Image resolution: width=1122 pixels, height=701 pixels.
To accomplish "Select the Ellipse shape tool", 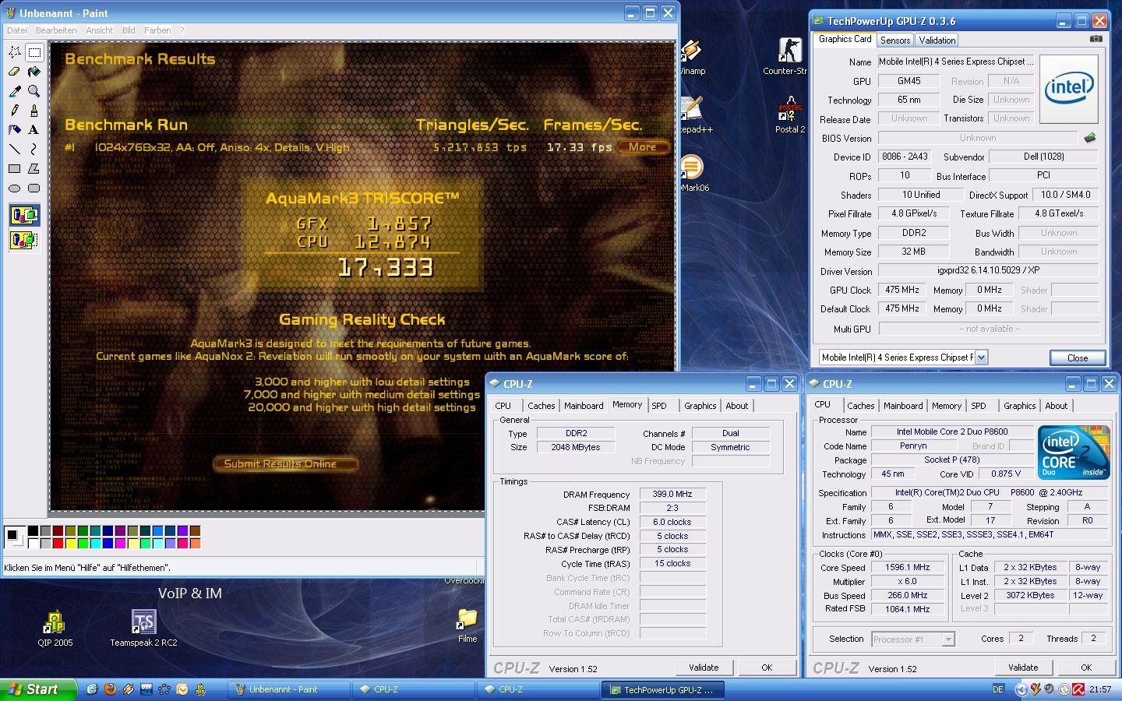I will (14, 188).
